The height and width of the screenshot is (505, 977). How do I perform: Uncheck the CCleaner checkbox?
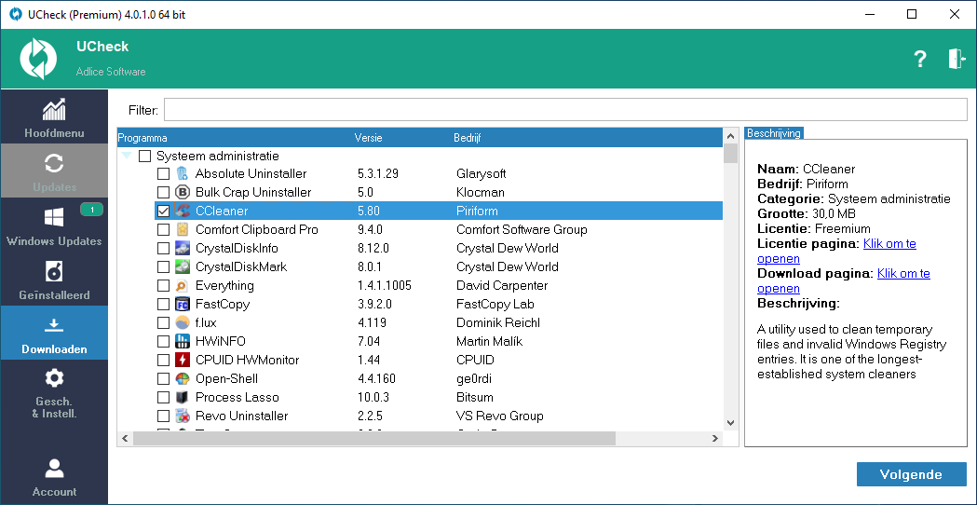[163, 211]
